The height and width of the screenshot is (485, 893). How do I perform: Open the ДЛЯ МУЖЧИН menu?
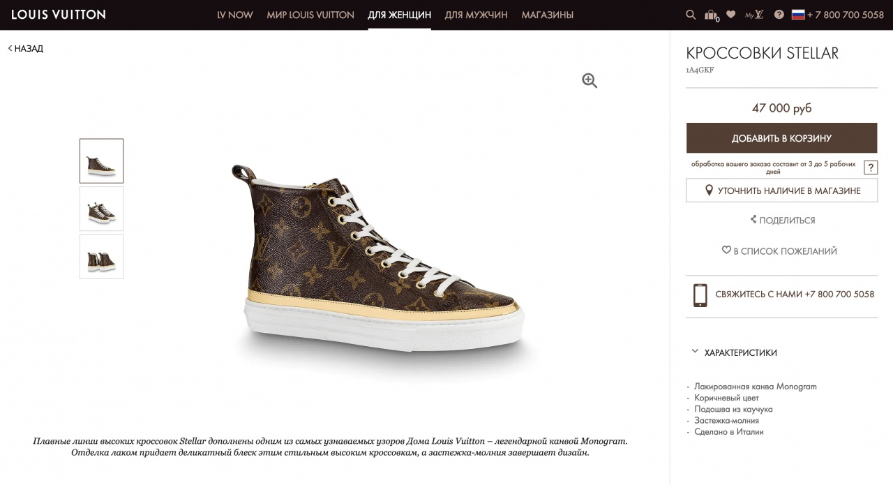click(x=476, y=15)
